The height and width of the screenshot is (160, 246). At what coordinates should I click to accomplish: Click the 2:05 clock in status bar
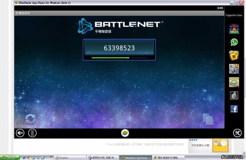tap(220, 8)
